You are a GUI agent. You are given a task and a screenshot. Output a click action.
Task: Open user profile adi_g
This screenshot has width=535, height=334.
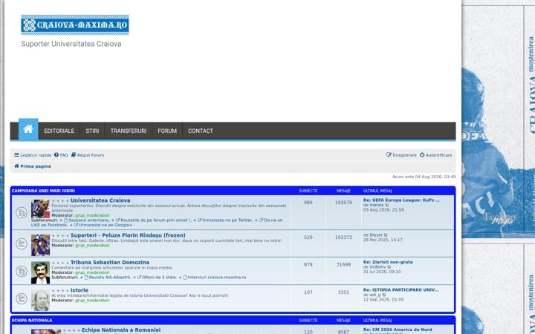[x=375, y=295]
